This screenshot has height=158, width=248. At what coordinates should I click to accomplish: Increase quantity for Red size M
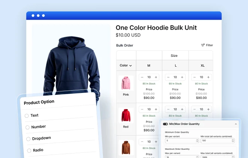156,109
